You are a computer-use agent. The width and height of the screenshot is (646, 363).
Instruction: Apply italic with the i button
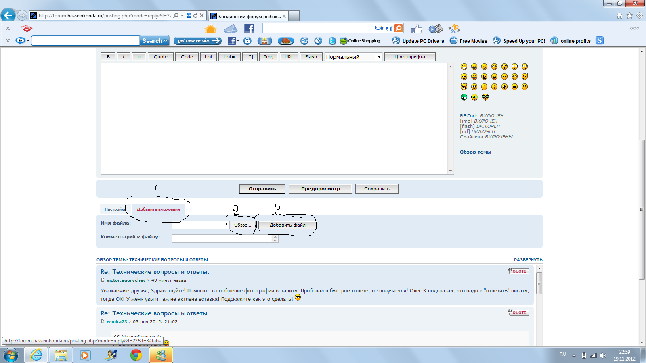(x=124, y=57)
